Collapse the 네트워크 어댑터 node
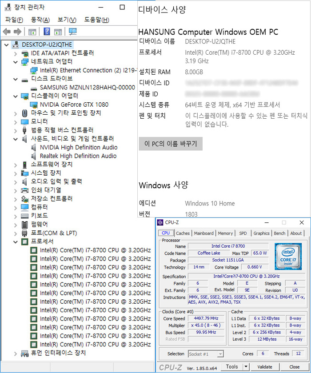 [x=16, y=62]
